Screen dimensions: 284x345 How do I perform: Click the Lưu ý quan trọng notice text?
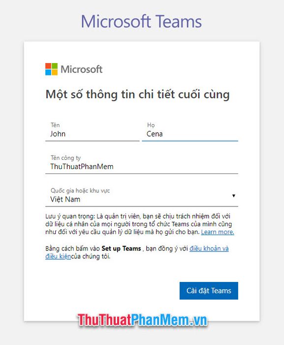[140, 224]
